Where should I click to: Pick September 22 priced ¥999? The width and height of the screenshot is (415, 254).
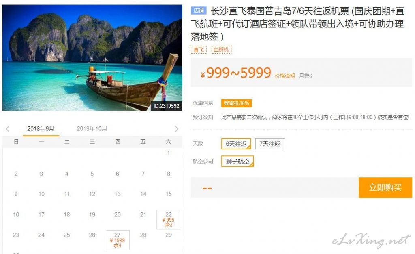click(168, 219)
